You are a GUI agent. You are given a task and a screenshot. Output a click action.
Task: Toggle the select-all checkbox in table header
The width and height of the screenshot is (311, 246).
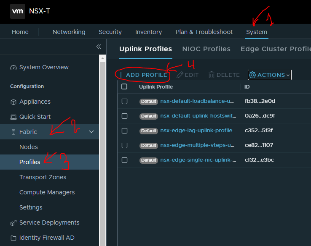tap(124, 86)
